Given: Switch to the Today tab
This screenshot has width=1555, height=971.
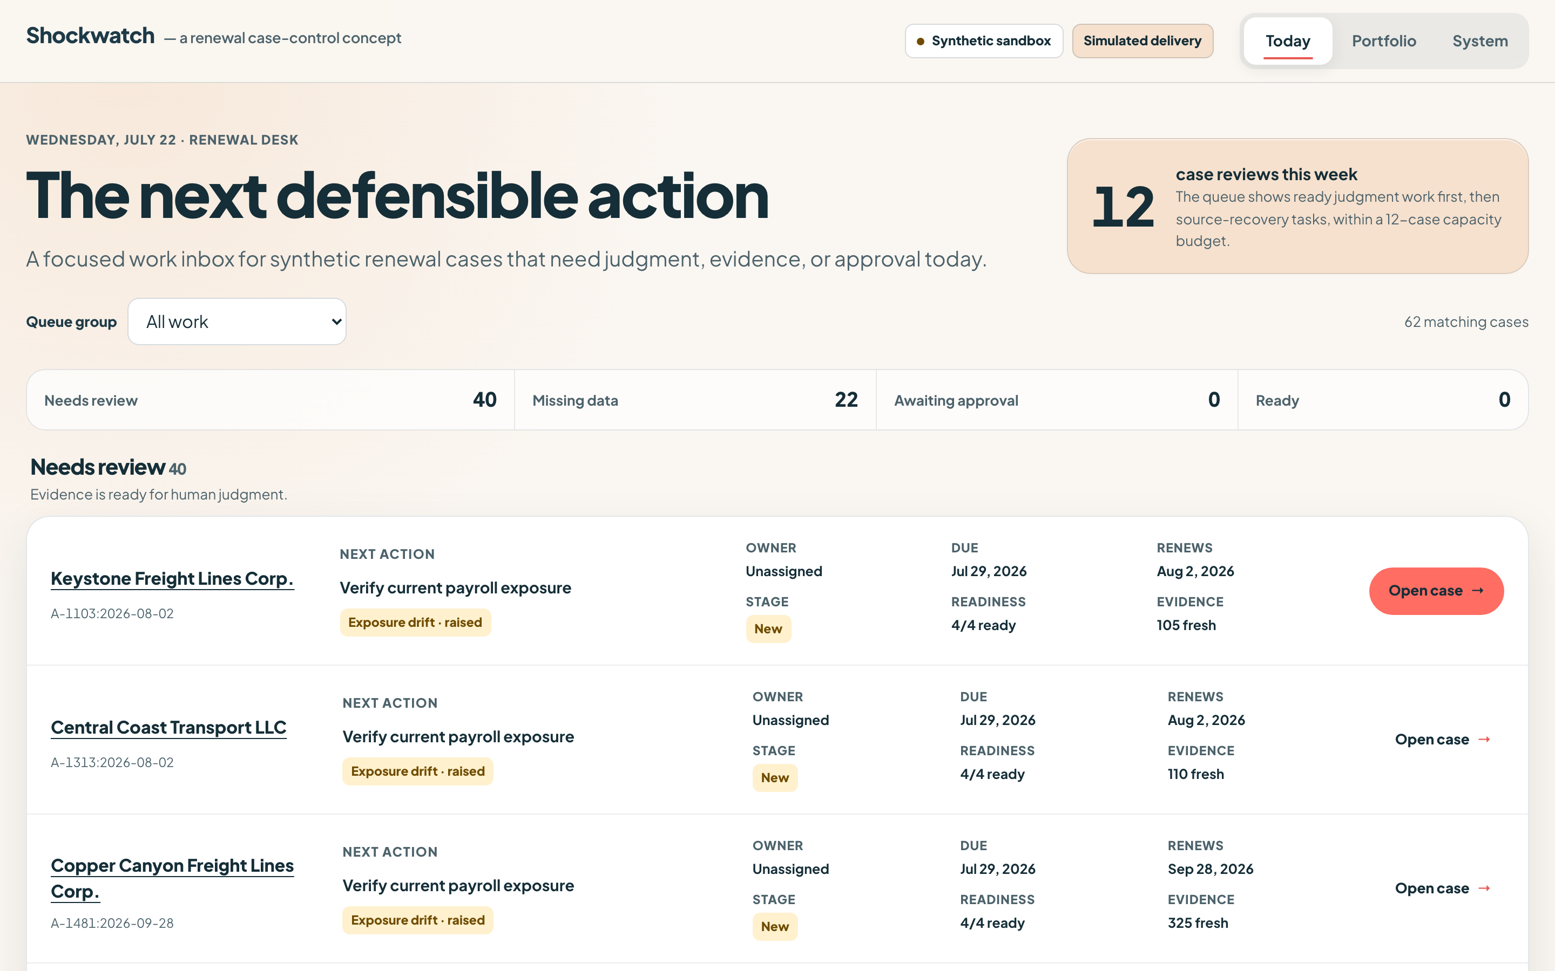Looking at the screenshot, I should click(x=1288, y=41).
